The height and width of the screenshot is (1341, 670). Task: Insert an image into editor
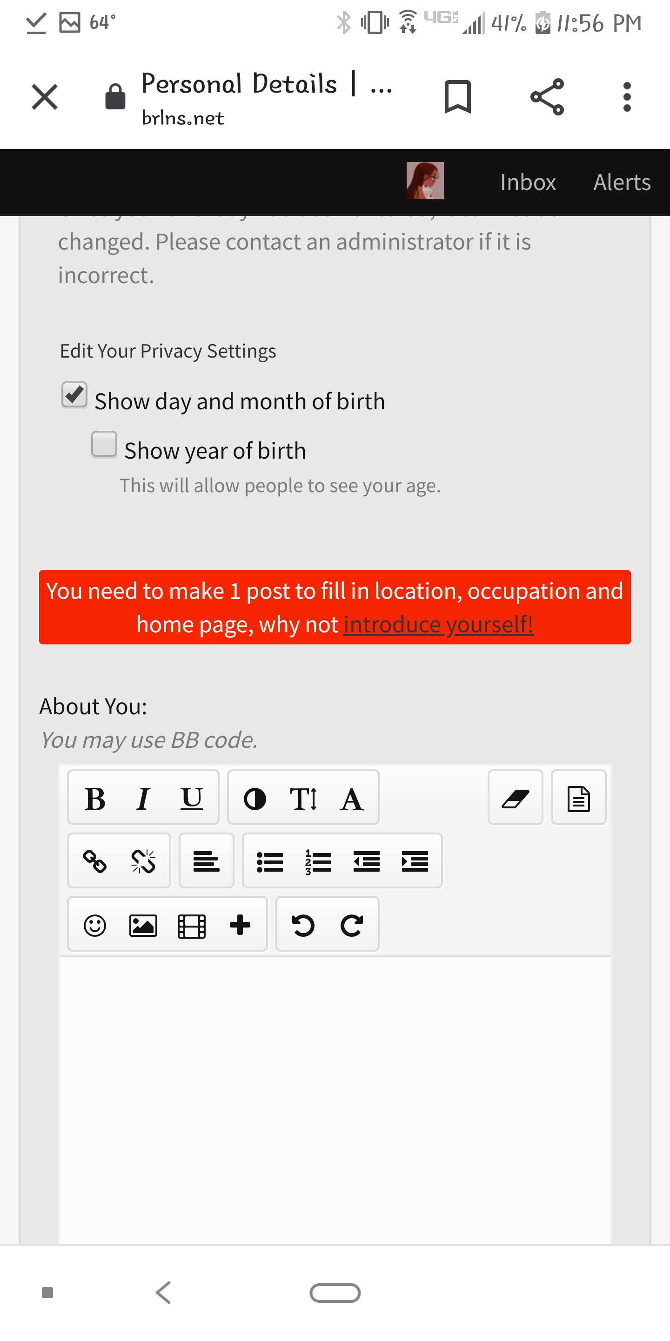coord(143,925)
